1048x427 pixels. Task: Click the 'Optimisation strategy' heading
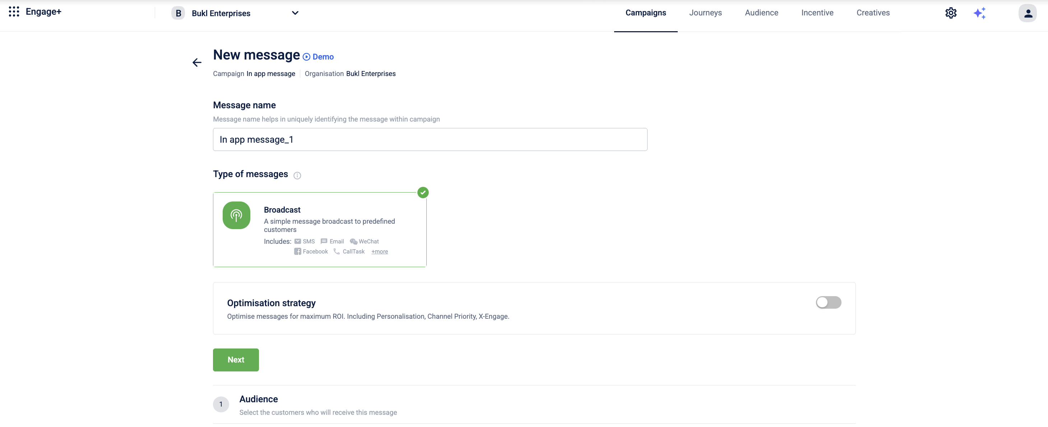[x=272, y=304]
